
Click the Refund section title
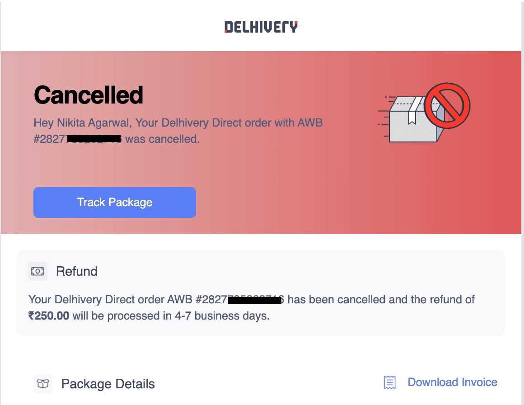point(76,271)
